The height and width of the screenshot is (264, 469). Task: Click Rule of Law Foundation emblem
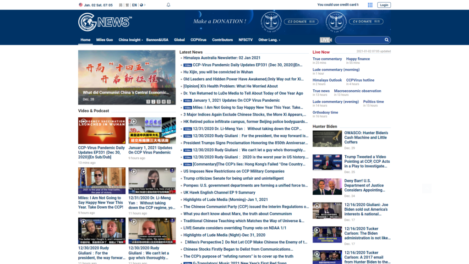tap(271, 22)
